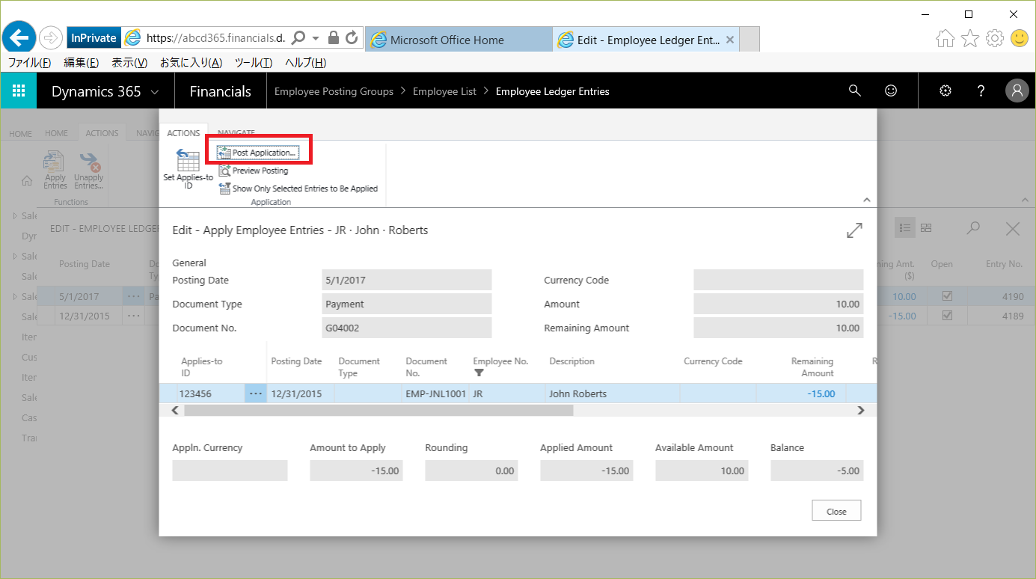This screenshot has height=579, width=1036.
Task: Click the scroll left arrow in grid
Action: tap(175, 410)
